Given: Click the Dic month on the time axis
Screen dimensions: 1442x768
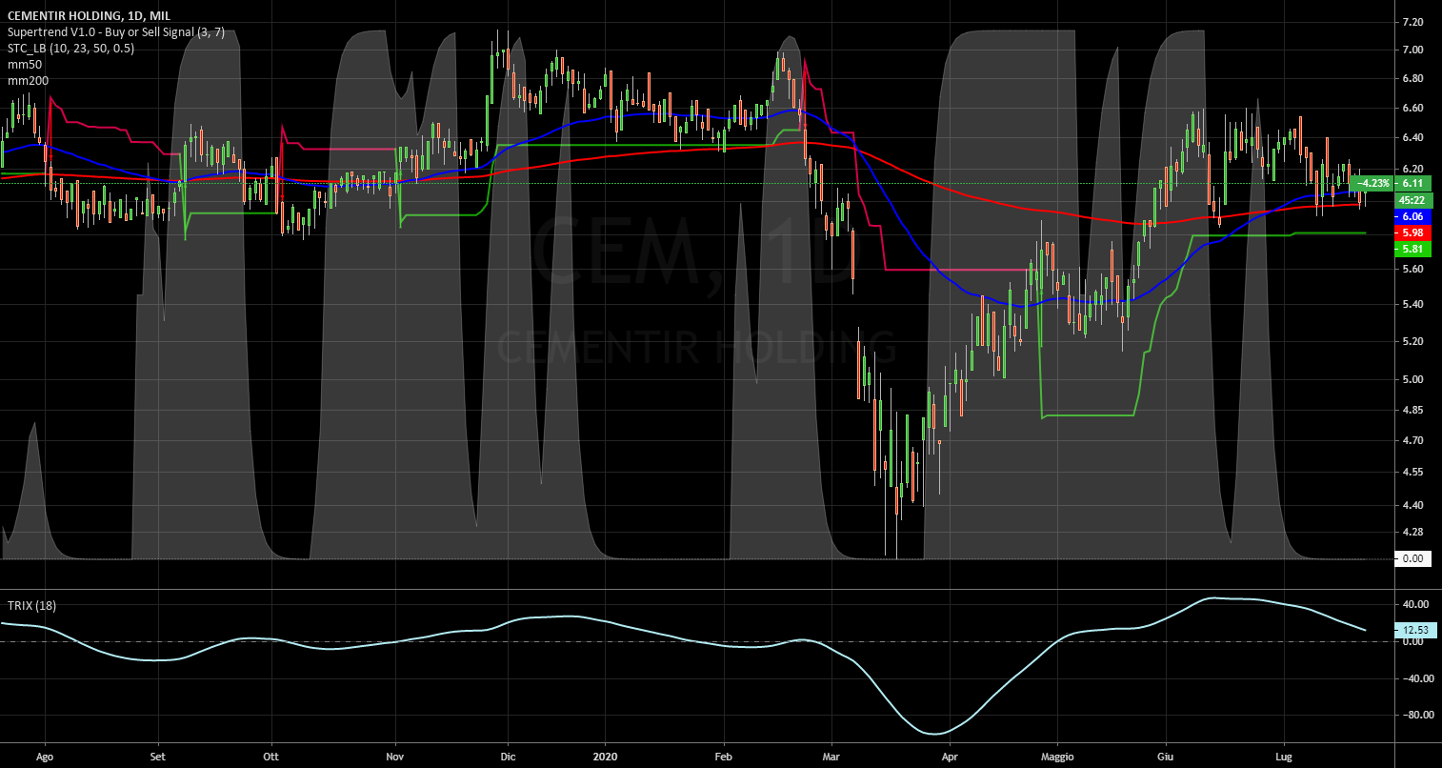Looking at the screenshot, I should pyautogui.click(x=508, y=758).
